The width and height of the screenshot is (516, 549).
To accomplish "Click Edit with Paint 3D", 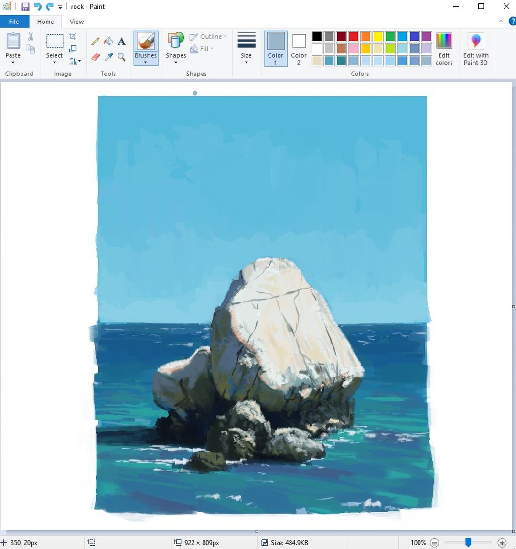I will point(476,49).
